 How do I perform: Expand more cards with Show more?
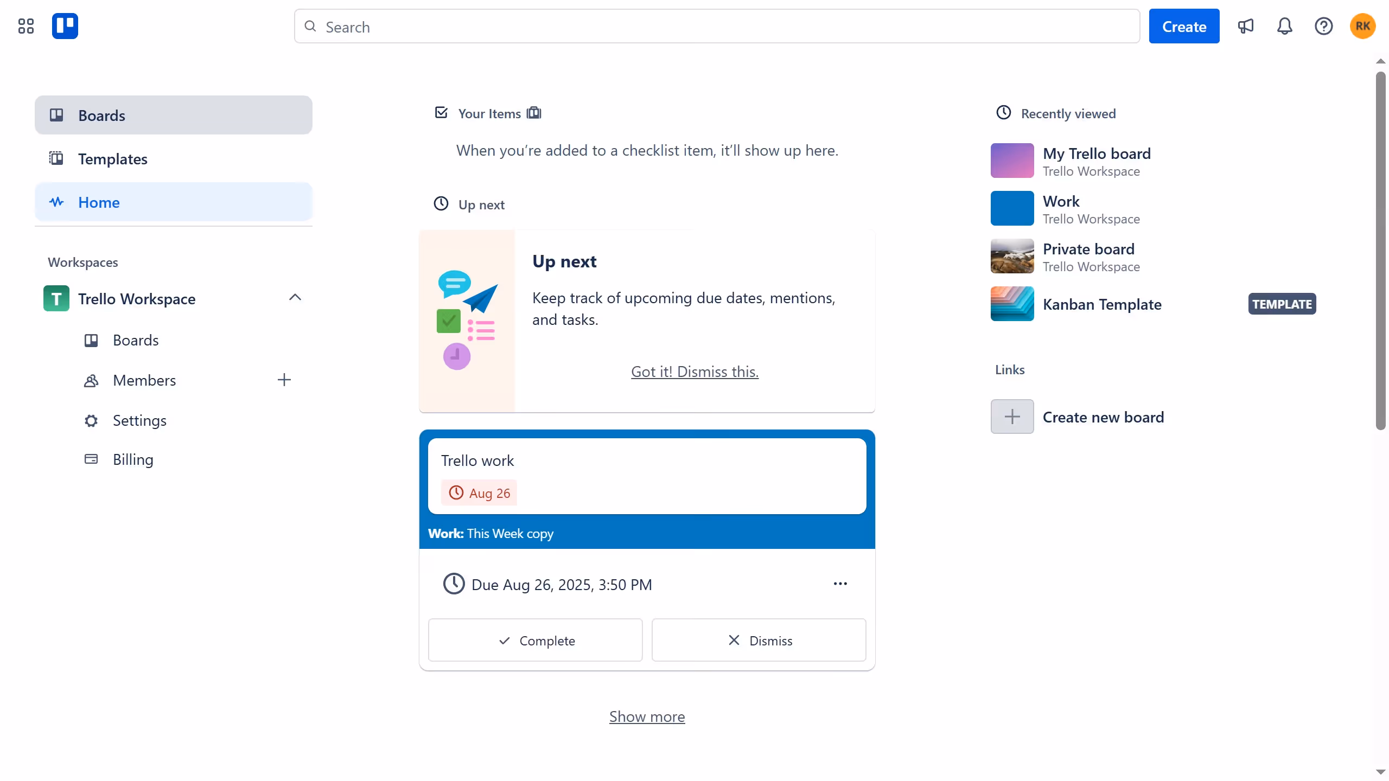point(646,716)
